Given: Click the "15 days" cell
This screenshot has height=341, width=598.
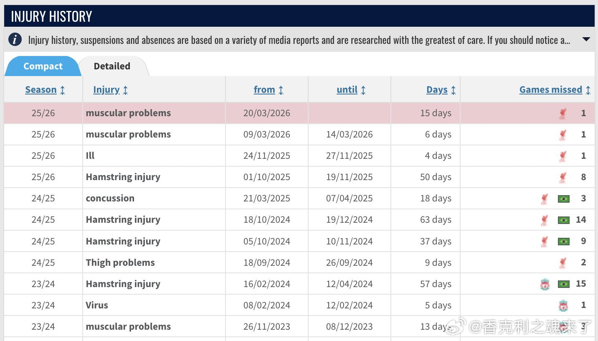Looking at the screenshot, I should click(x=436, y=113).
